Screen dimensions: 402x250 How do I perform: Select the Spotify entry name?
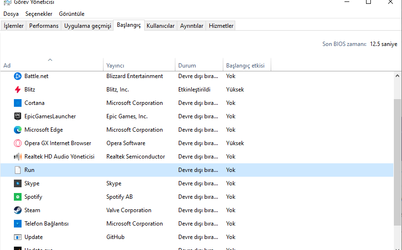pyautogui.click(x=33, y=197)
